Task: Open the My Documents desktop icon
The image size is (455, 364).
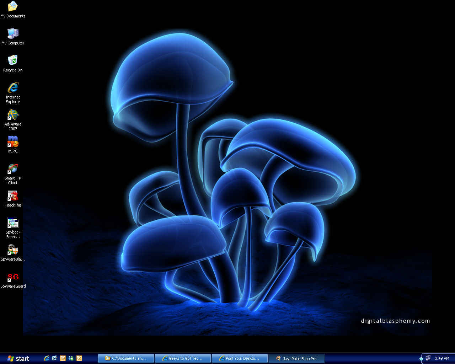Action: click(13, 10)
